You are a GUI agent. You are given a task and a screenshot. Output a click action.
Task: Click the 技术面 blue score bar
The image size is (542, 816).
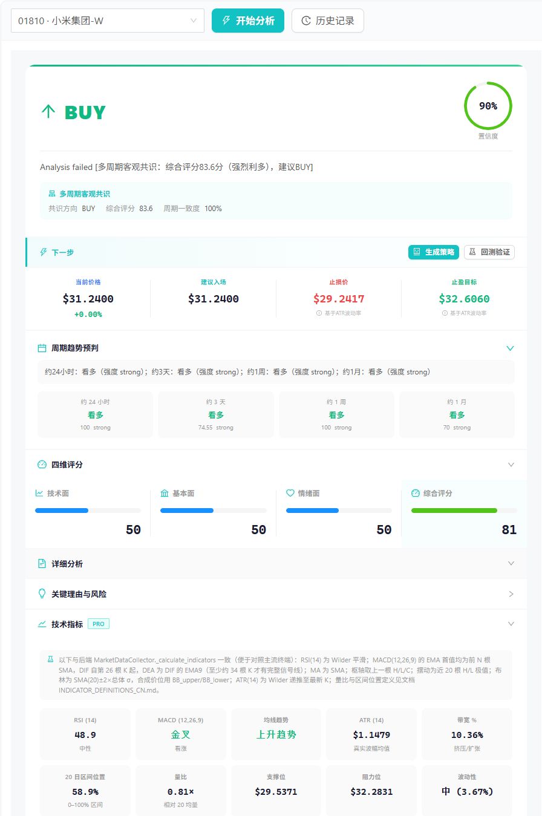click(x=88, y=511)
